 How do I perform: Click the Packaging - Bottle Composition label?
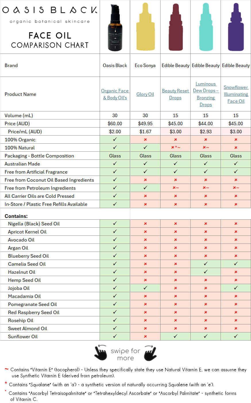pyautogui.click(x=39, y=156)
